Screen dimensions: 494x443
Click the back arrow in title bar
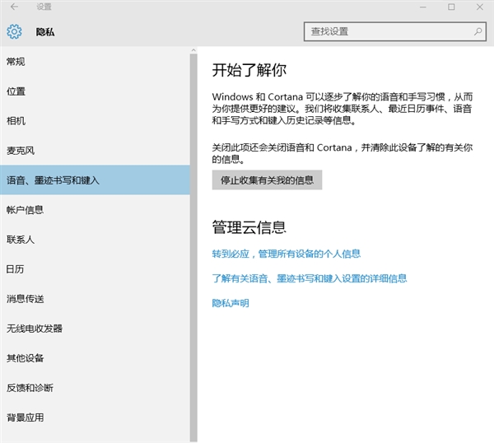point(14,7)
